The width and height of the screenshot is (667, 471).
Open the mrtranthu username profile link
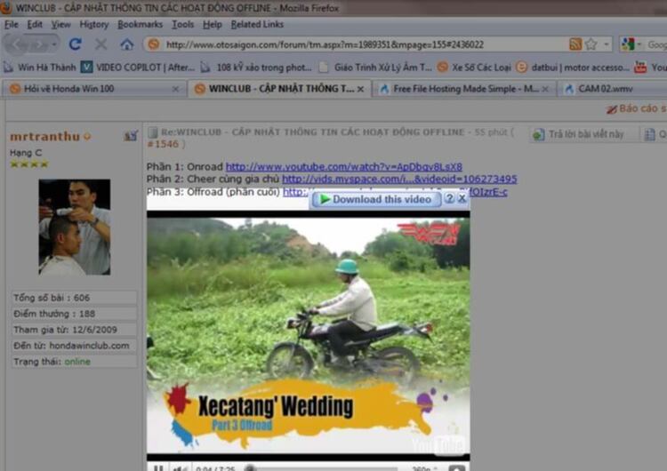(45, 137)
